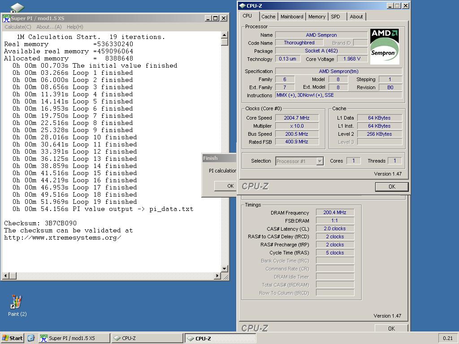The image size is (459, 344).
Task: Open the Help(H) menu
Action: [x=75, y=27]
